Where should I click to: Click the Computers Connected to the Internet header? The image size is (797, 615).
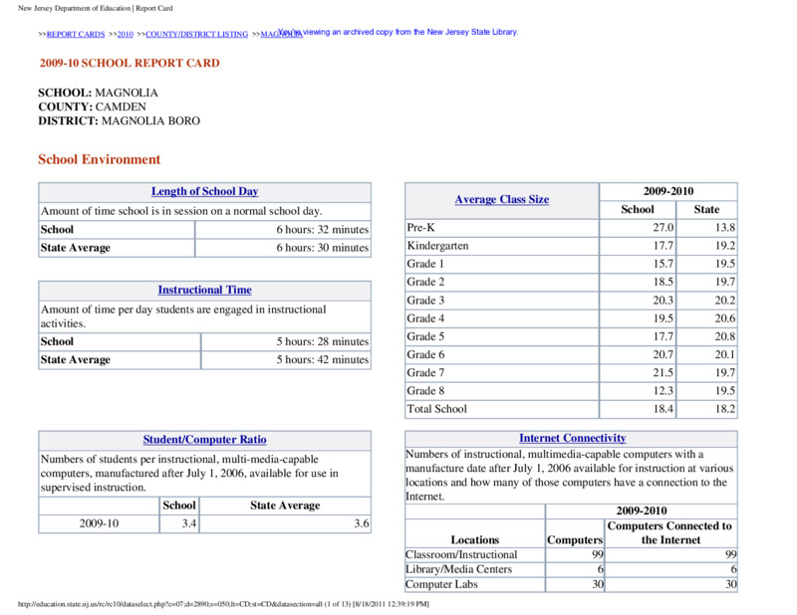[670, 533]
